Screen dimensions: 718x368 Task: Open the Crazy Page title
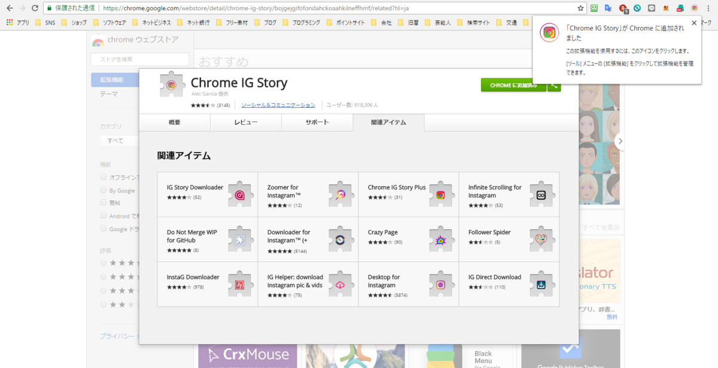pos(383,232)
